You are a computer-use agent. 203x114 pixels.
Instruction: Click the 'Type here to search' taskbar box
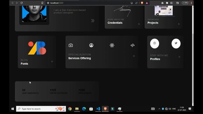point(41,109)
